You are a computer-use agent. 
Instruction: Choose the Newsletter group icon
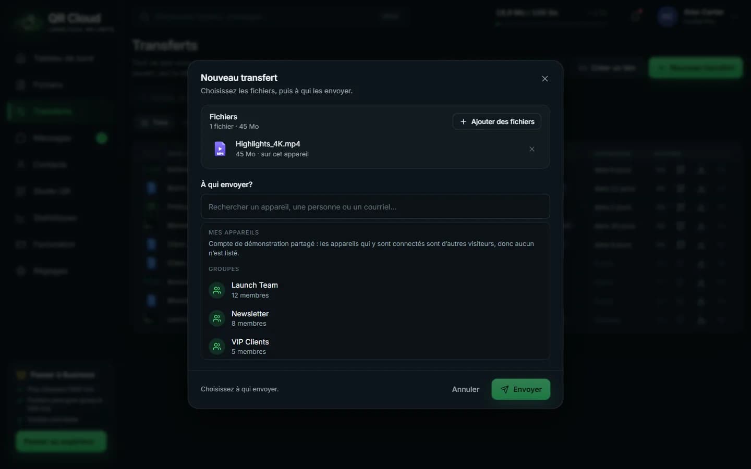[217, 318]
